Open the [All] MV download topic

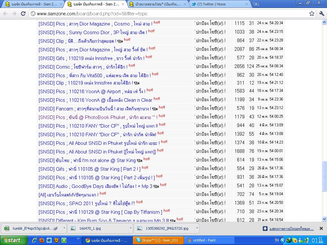(x=69, y=195)
